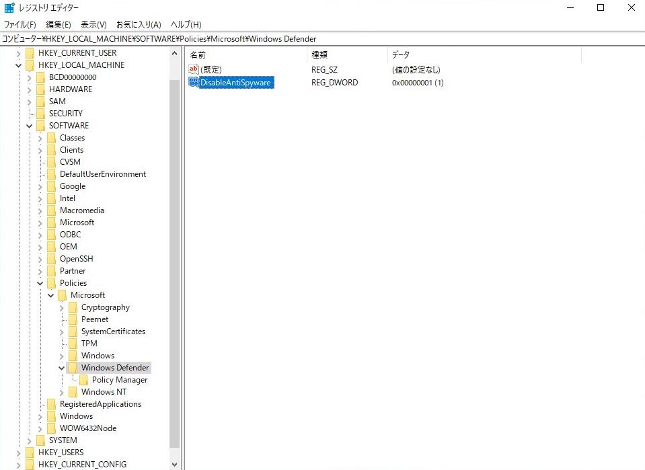Click the Classes folder icon
645x470 pixels.
[51, 138]
